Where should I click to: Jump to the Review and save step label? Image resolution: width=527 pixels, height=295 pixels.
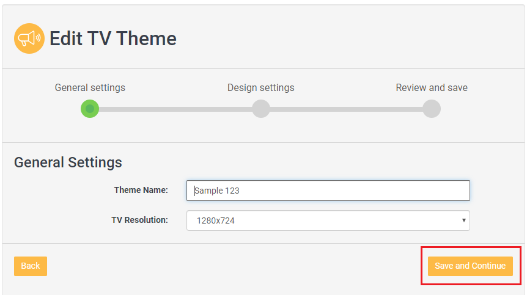click(x=431, y=87)
